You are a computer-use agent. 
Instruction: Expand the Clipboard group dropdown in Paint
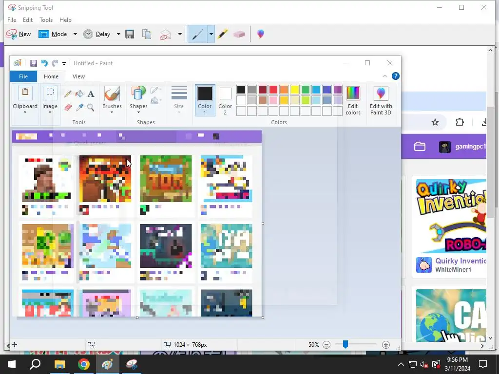tap(25, 112)
